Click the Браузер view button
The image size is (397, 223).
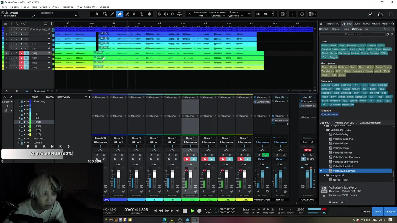pos(390,212)
